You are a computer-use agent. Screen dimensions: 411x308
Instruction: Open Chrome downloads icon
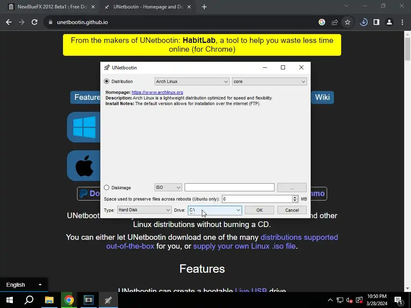(x=364, y=22)
